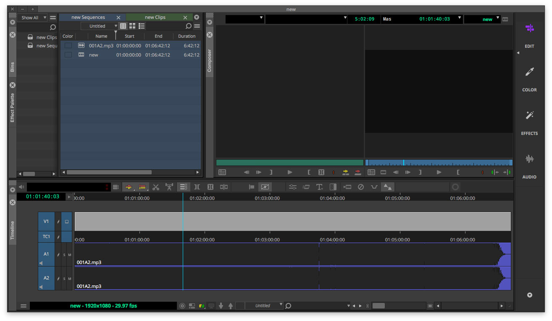The height and width of the screenshot is (321, 552).
Task: Click the Title tool icon
Action: [x=320, y=187]
